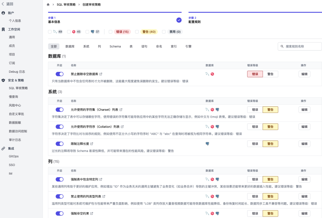Click the 集成 link icon in sidebar
322x218 pixels.
pos(3,149)
